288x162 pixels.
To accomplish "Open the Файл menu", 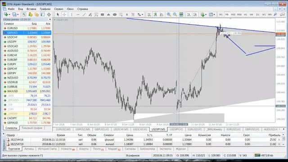I will 11,9.
